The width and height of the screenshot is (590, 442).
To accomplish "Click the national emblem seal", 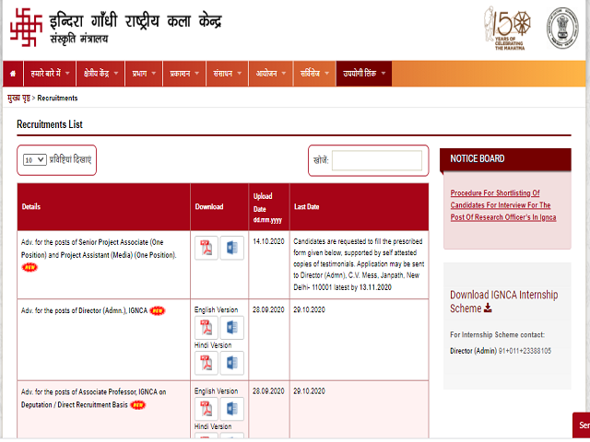I will coord(562,29).
